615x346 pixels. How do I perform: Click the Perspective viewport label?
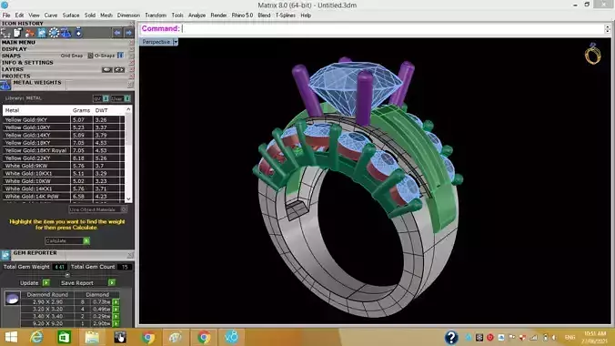tap(156, 42)
